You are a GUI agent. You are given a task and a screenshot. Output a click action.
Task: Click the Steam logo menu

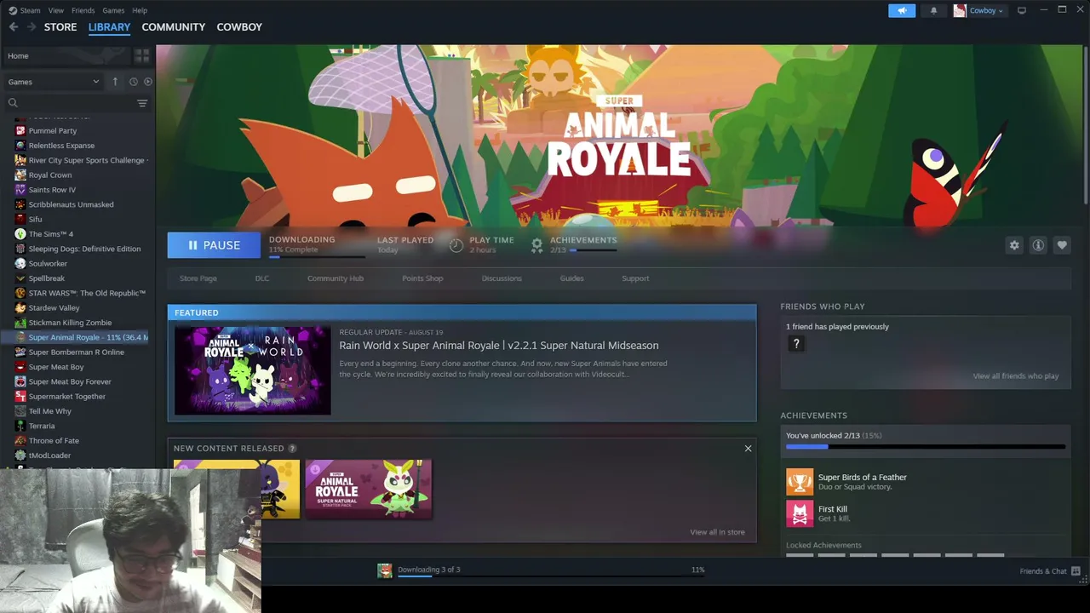(25, 10)
